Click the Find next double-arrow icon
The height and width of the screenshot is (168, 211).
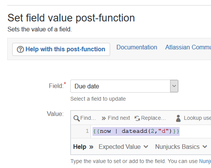pos(104,118)
